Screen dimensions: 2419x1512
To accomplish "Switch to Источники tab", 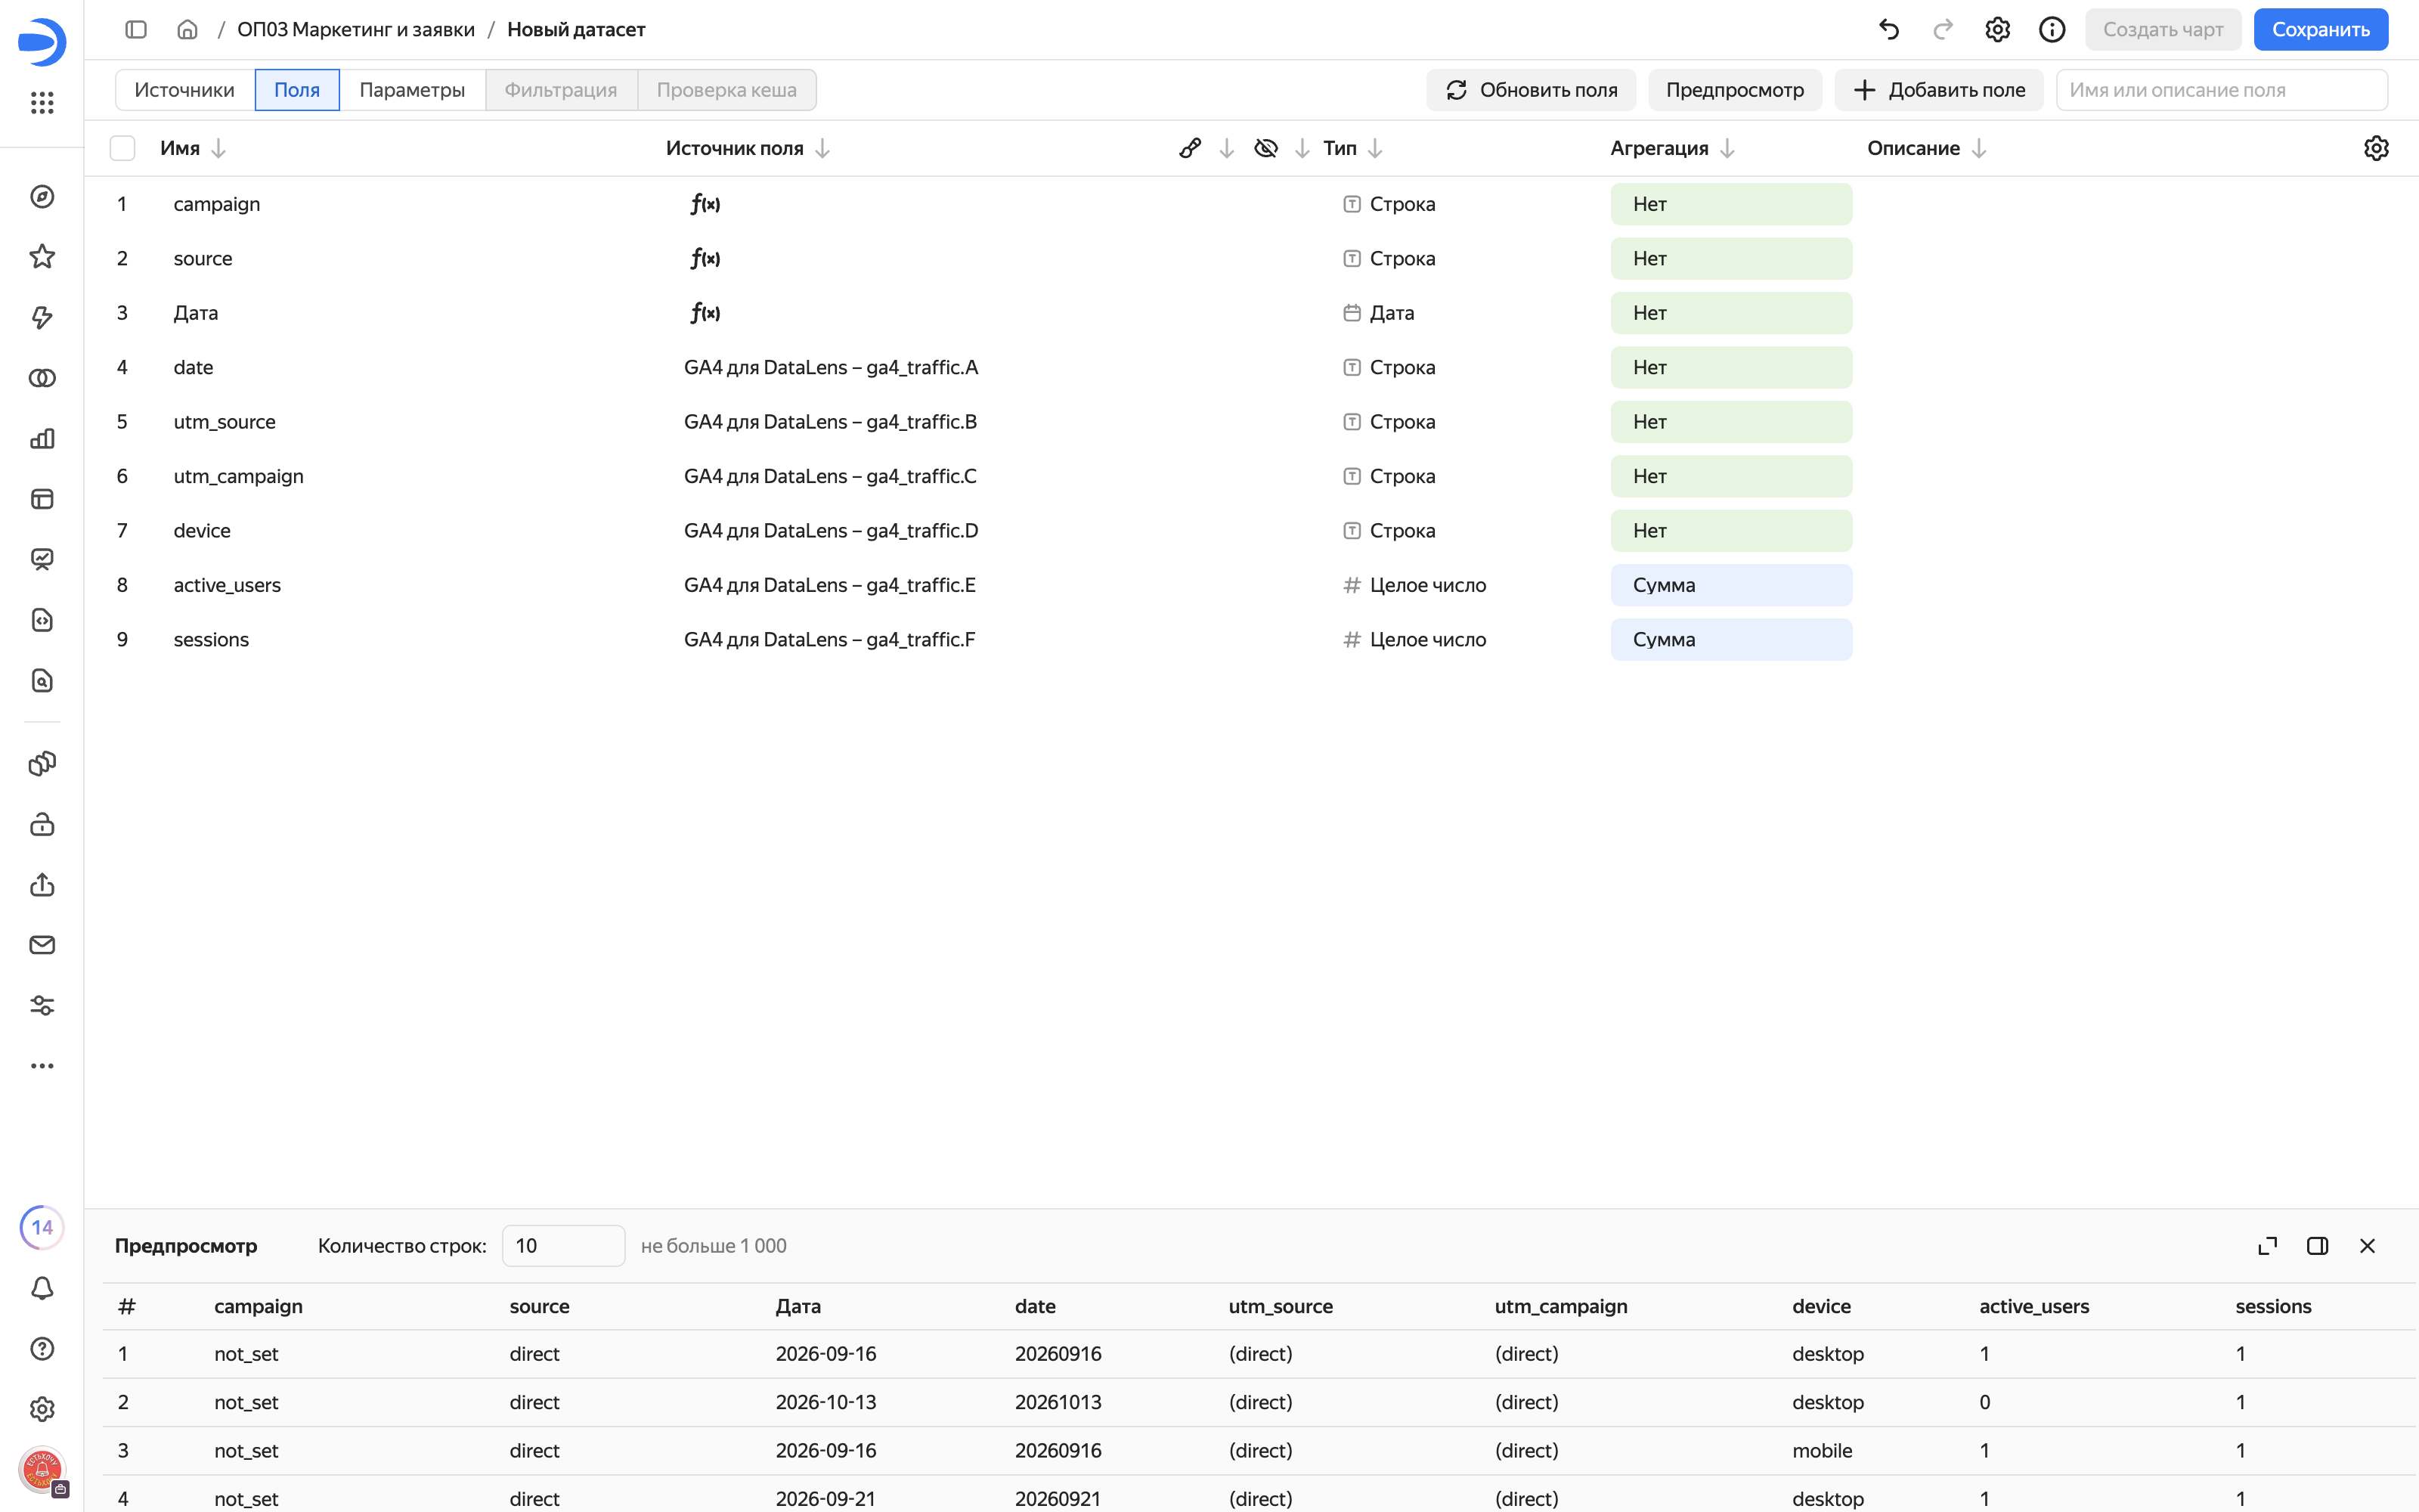I will 185,90.
